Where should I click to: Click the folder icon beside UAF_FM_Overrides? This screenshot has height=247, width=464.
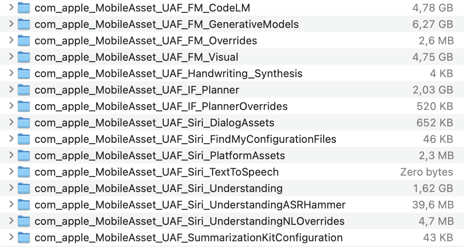24,41
